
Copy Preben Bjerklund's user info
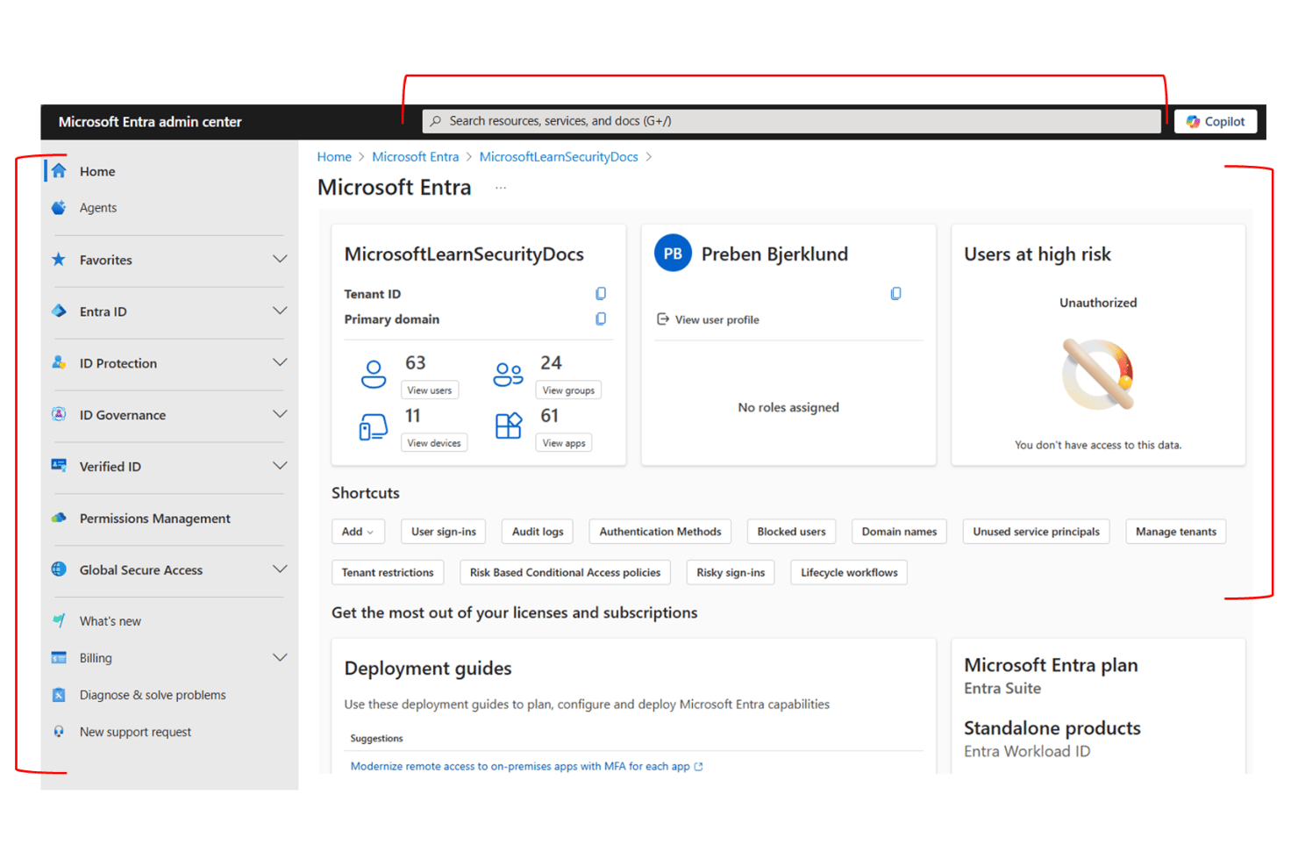[x=895, y=293]
